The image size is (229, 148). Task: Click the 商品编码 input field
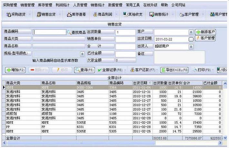49,32
